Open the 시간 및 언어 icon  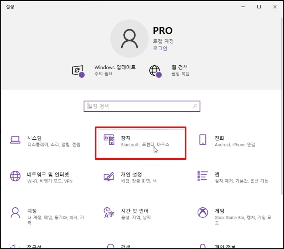point(109,213)
